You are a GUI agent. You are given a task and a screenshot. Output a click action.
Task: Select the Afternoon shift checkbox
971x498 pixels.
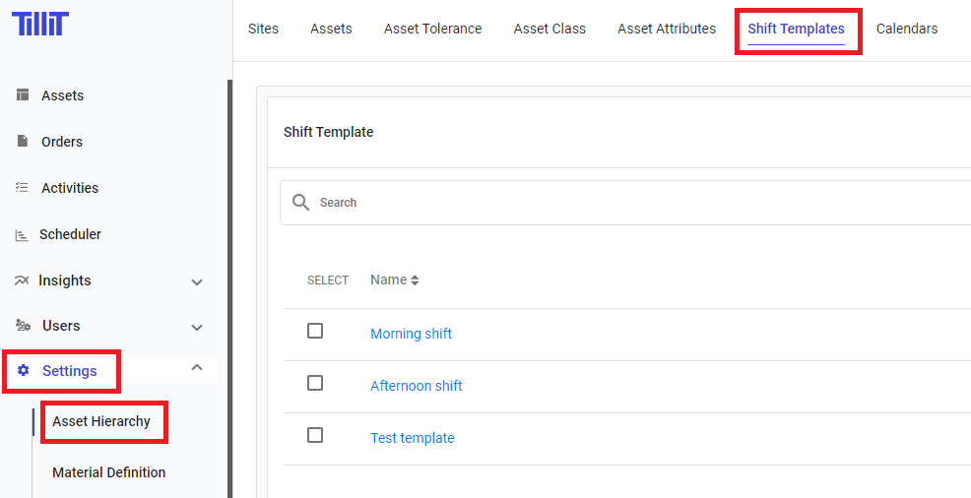[x=315, y=383]
